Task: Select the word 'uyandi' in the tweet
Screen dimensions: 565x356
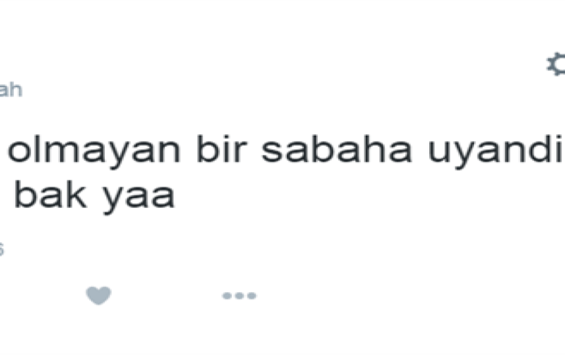Action: (496, 150)
